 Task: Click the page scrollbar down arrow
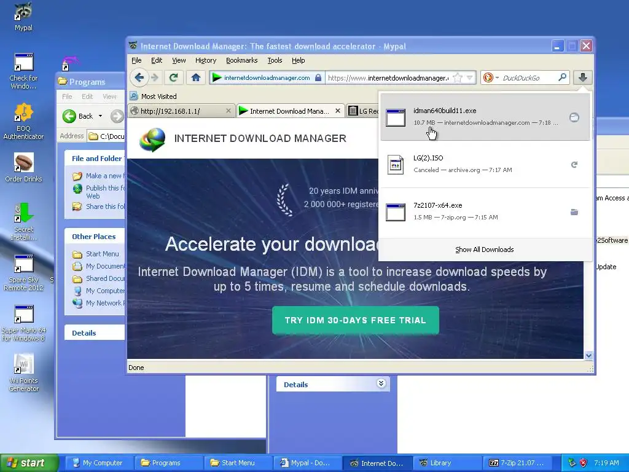click(x=588, y=355)
